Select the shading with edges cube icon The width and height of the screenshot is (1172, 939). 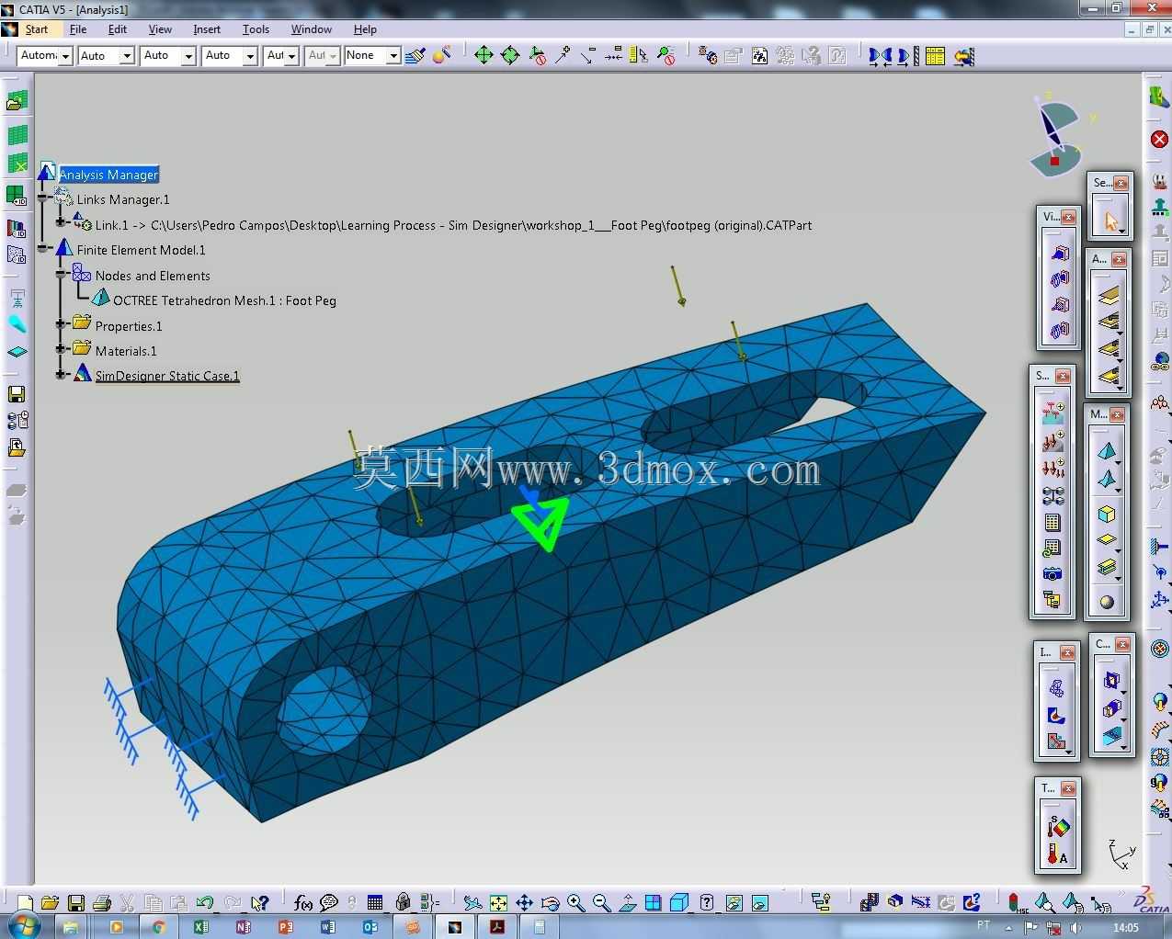click(679, 903)
